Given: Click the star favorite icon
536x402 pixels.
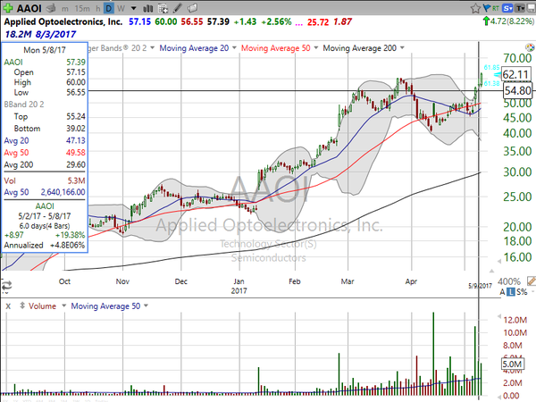Looking at the screenshot, I should 475,8.
